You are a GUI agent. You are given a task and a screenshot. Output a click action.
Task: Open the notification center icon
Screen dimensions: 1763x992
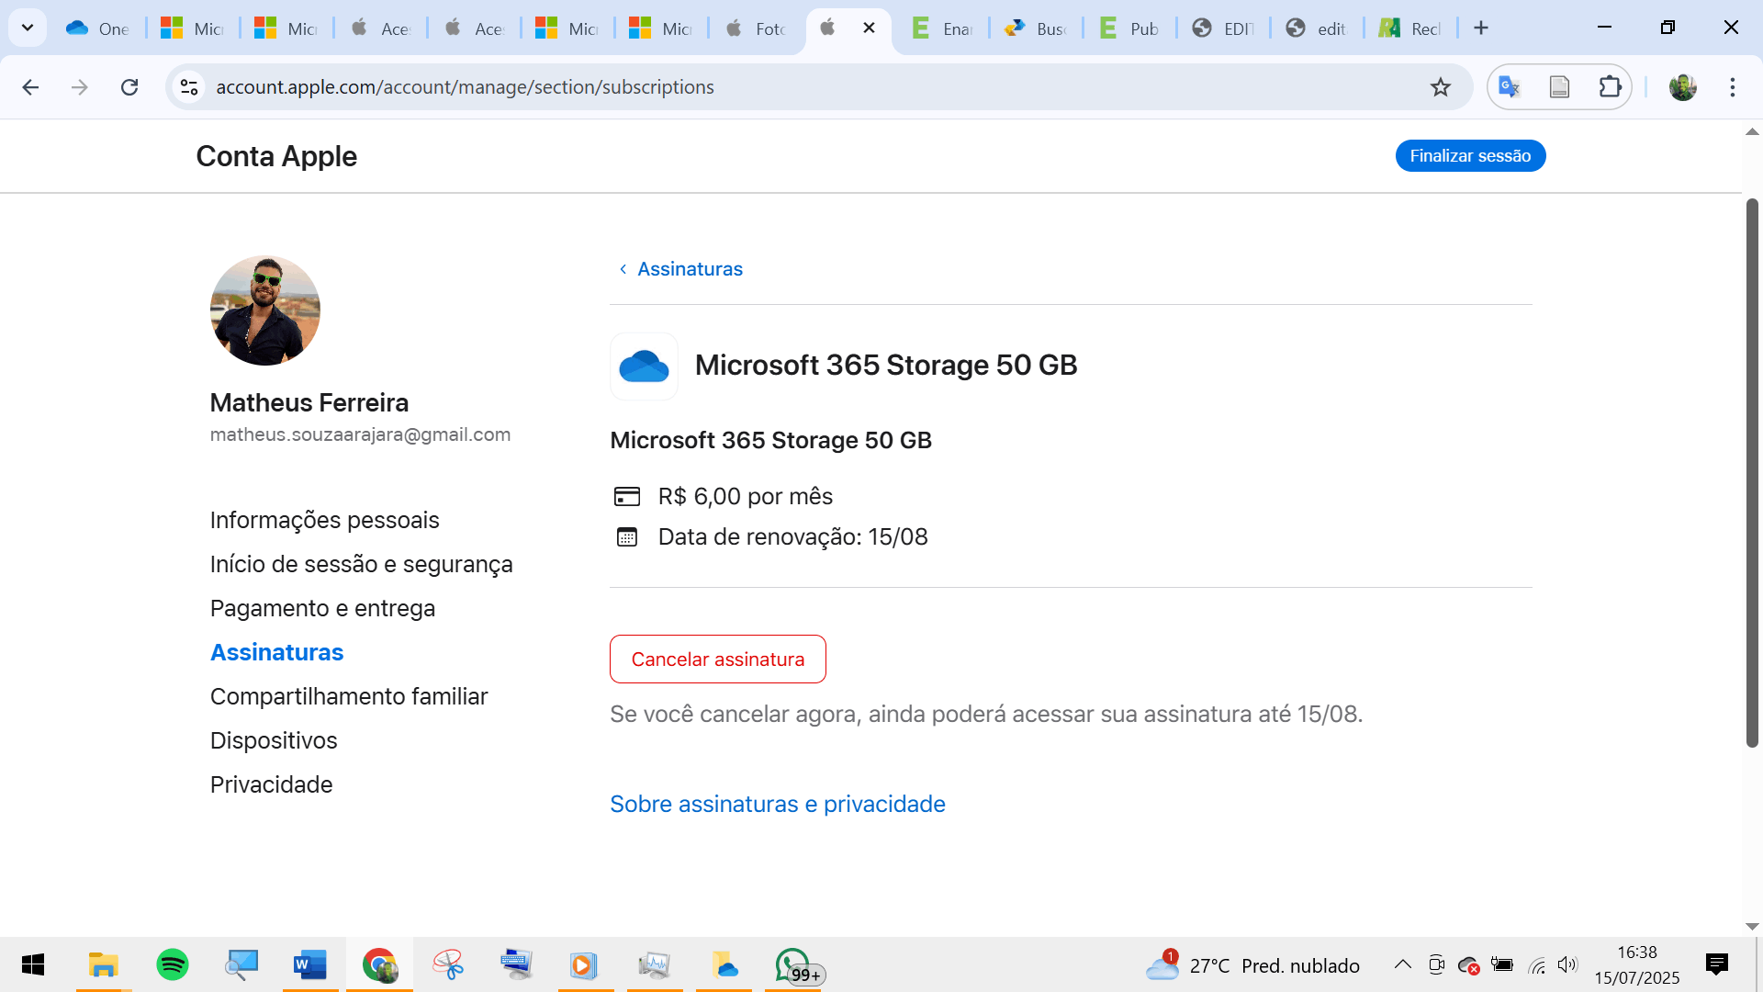point(1716,964)
